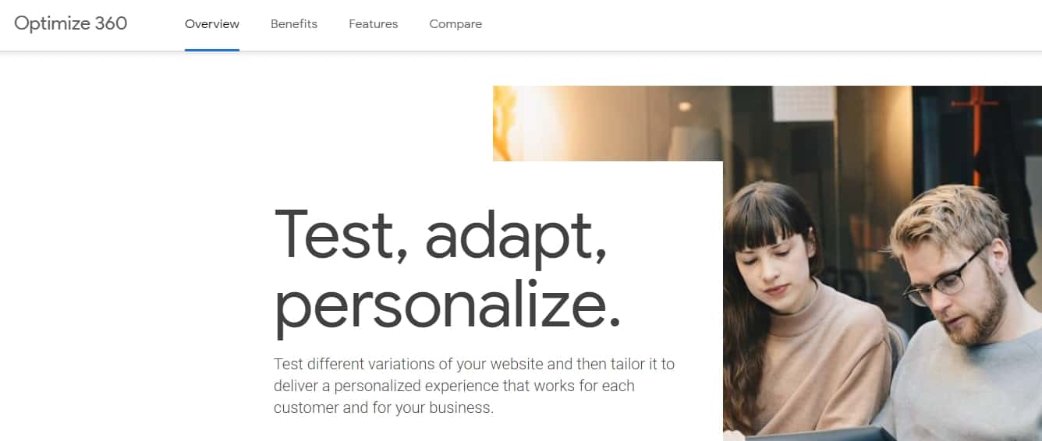The height and width of the screenshot is (441, 1042).
Task: Click the wall calendar in the photo background
Action: coord(803,103)
